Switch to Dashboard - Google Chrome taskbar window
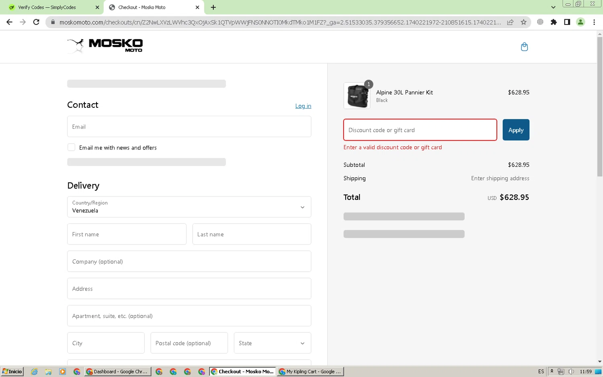Screen dimensions: 603x377 (118, 371)
